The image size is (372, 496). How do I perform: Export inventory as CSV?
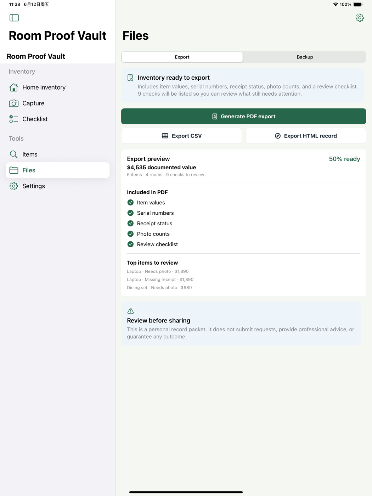tap(181, 136)
